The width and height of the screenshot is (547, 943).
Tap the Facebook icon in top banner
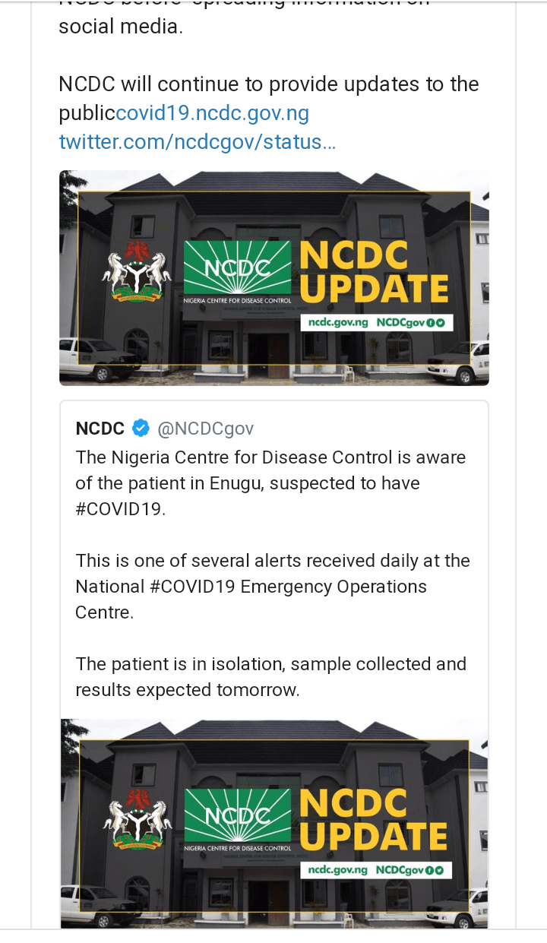pyautogui.click(x=429, y=323)
